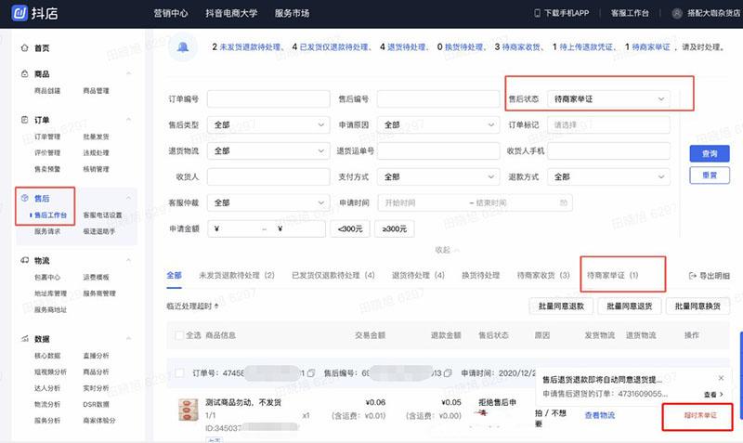743x443 pixels.
Task: Tick the checkbox beside 订单号 row
Action: (x=177, y=373)
